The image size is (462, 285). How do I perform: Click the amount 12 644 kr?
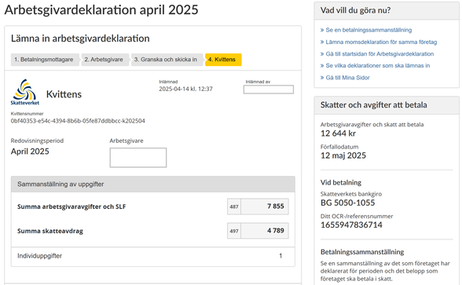pos(338,133)
